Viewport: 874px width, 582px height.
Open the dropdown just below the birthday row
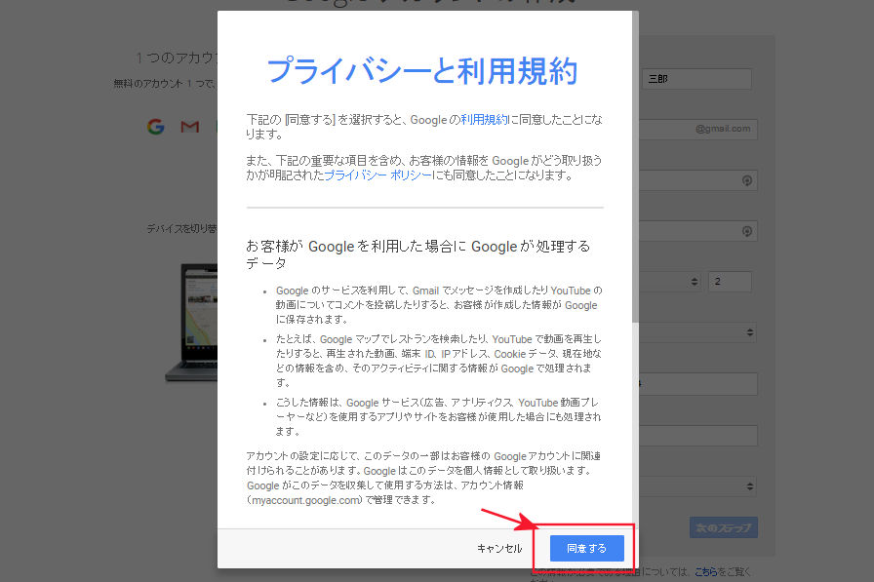[x=698, y=332]
